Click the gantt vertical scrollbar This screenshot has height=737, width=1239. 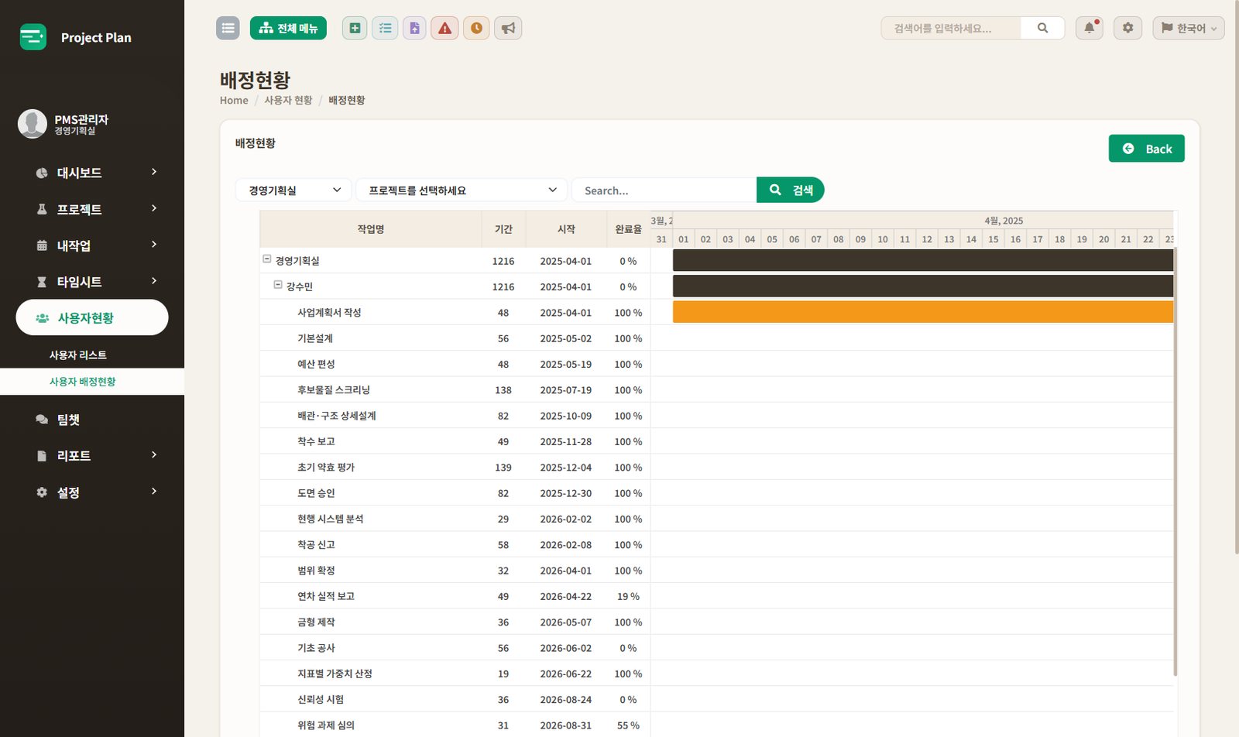tap(1176, 462)
